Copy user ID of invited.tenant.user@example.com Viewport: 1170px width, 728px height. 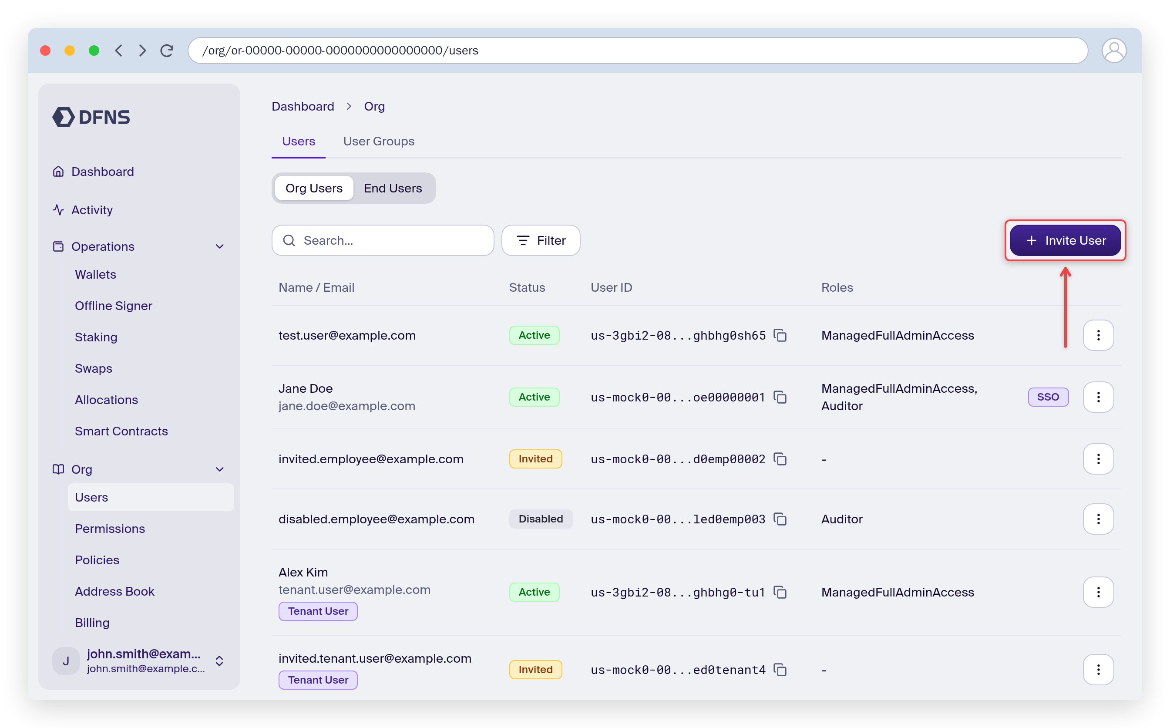pyautogui.click(x=780, y=670)
